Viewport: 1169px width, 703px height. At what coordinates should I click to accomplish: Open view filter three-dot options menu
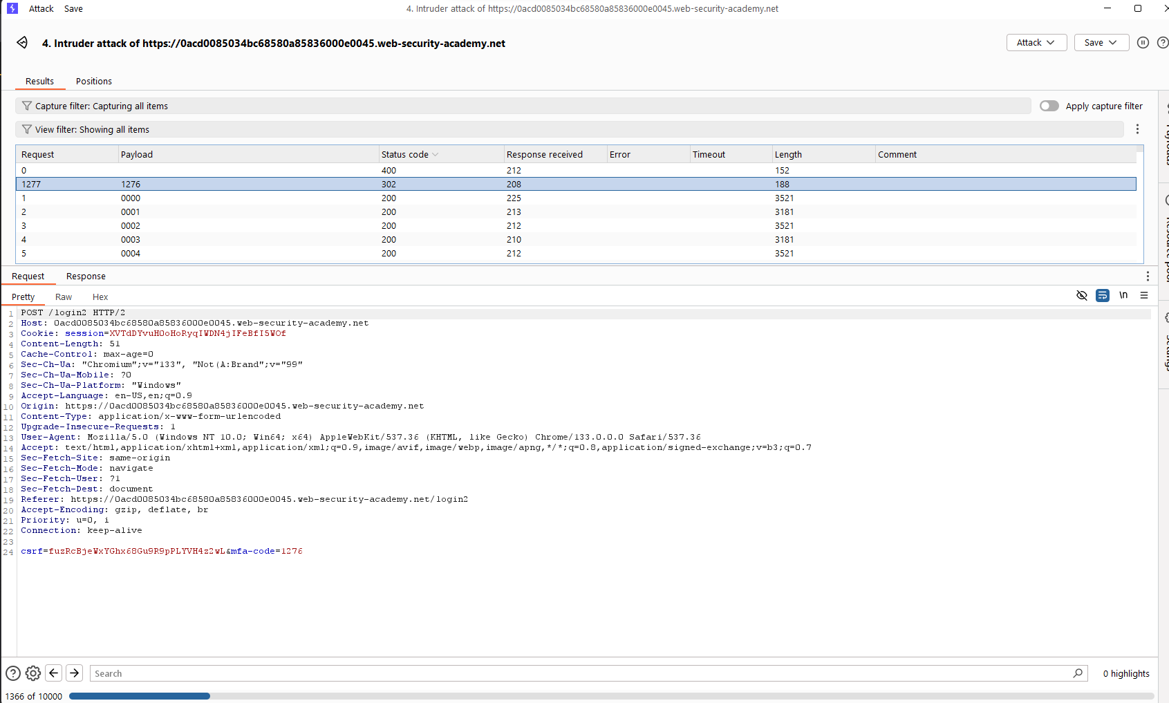click(1137, 129)
